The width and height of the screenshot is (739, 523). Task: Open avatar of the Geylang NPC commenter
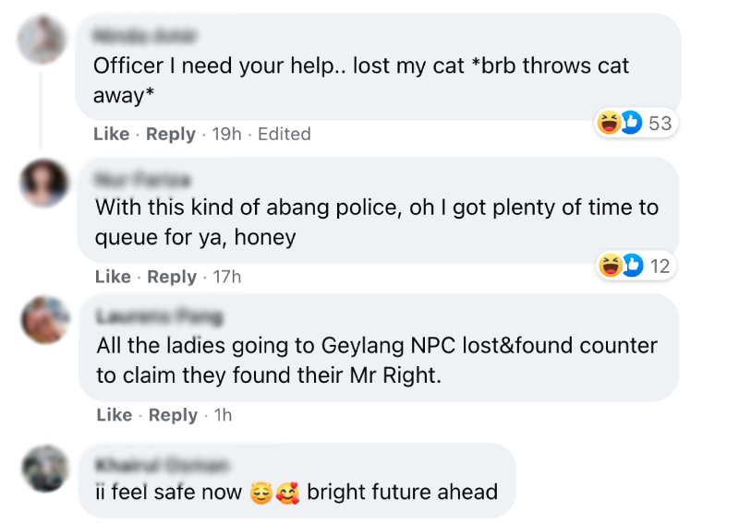point(44,319)
